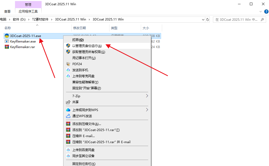The height and width of the screenshot is (166, 269).
Task: Expand the 上传或同步到WPS submenu arrow
Action: [x=147, y=110]
